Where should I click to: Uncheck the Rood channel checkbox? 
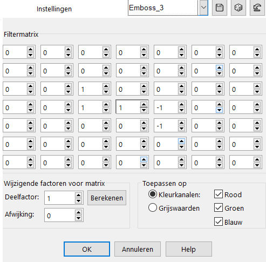(x=219, y=194)
